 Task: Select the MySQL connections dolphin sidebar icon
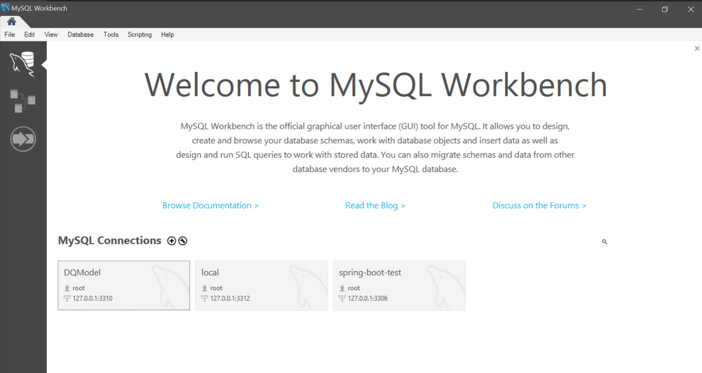point(23,65)
